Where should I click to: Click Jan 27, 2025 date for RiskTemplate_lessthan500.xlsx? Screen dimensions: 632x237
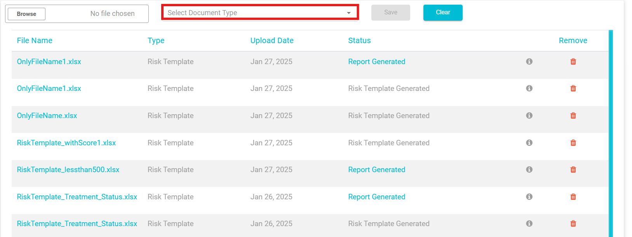click(x=271, y=169)
